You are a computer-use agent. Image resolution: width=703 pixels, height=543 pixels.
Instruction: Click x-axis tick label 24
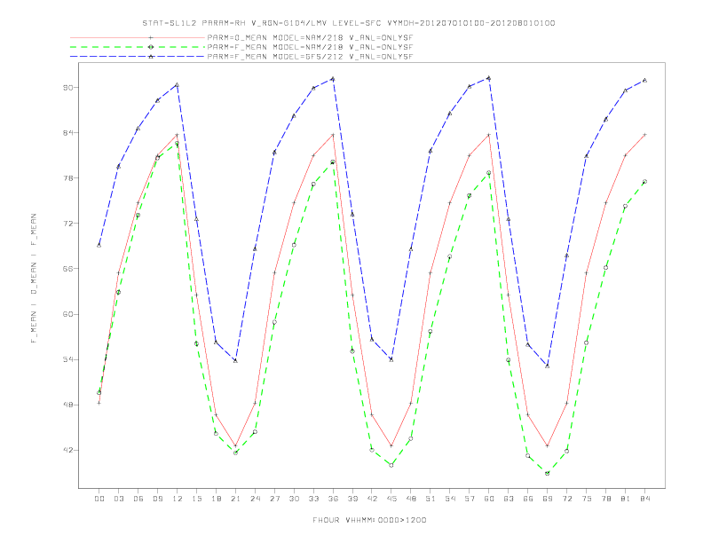[x=255, y=499]
